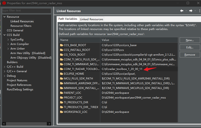
Task: Expand the Arm Compiler node
Action: 8,44
